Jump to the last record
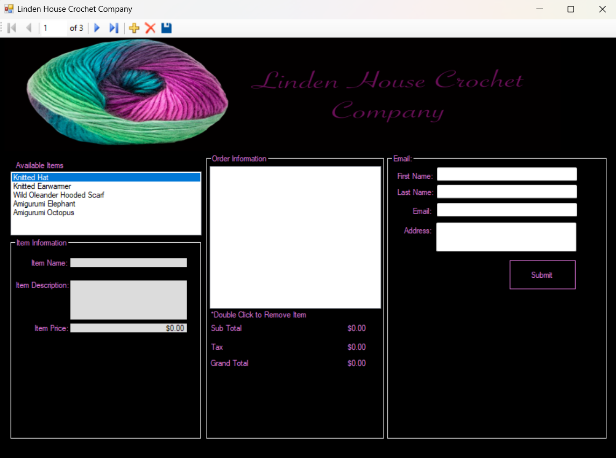Image resolution: width=616 pixels, height=458 pixels. [x=114, y=28]
